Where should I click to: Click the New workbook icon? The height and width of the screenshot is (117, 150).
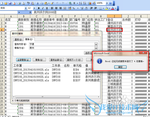2,3
